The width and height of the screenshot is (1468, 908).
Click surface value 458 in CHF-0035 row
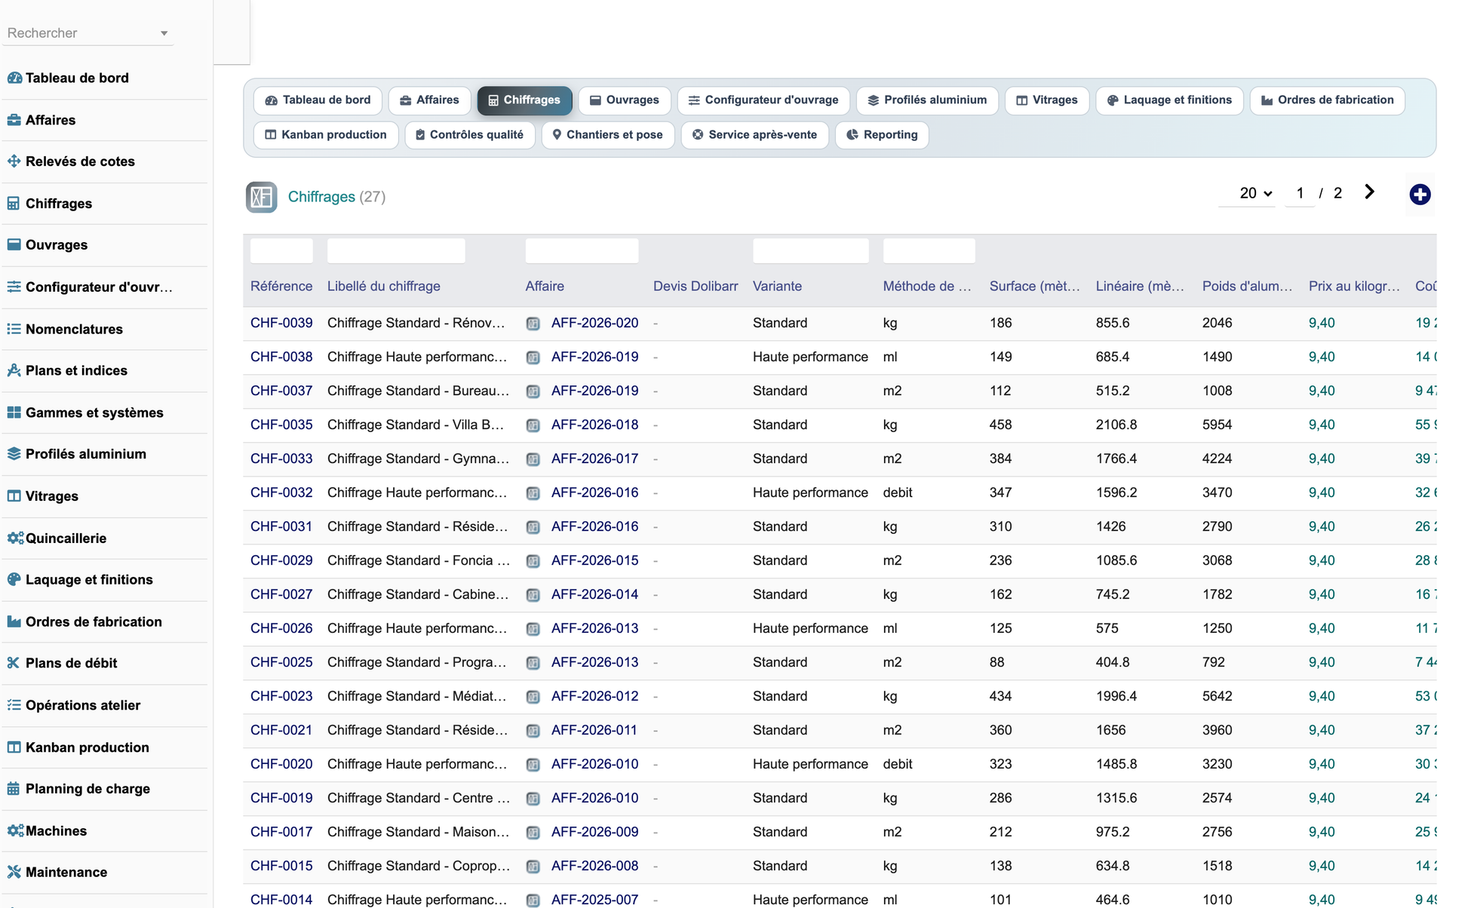click(1000, 425)
